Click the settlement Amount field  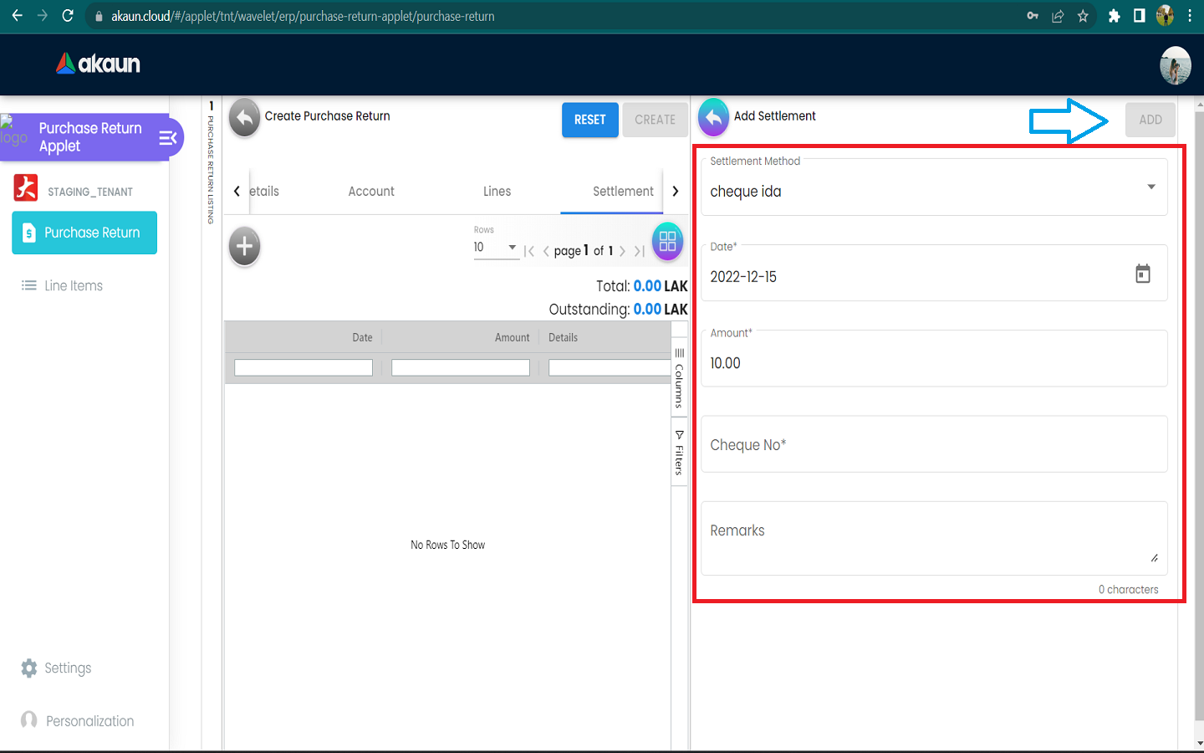[934, 358]
